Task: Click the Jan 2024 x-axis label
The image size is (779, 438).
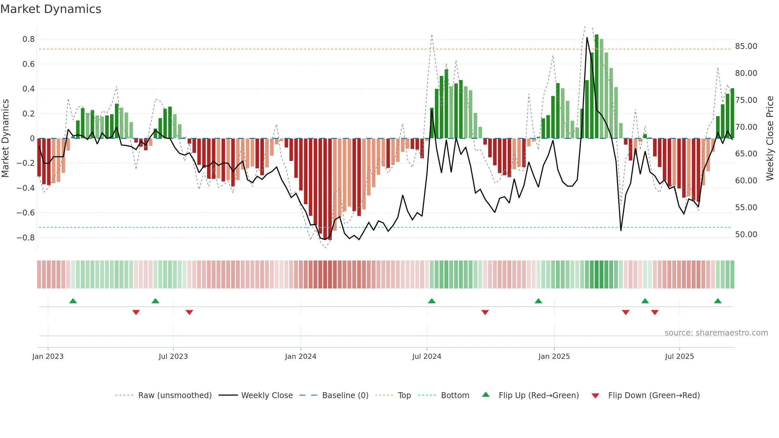Action: point(301,356)
